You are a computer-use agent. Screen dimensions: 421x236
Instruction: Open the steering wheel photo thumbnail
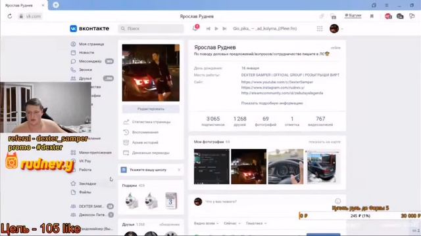pos(285,167)
